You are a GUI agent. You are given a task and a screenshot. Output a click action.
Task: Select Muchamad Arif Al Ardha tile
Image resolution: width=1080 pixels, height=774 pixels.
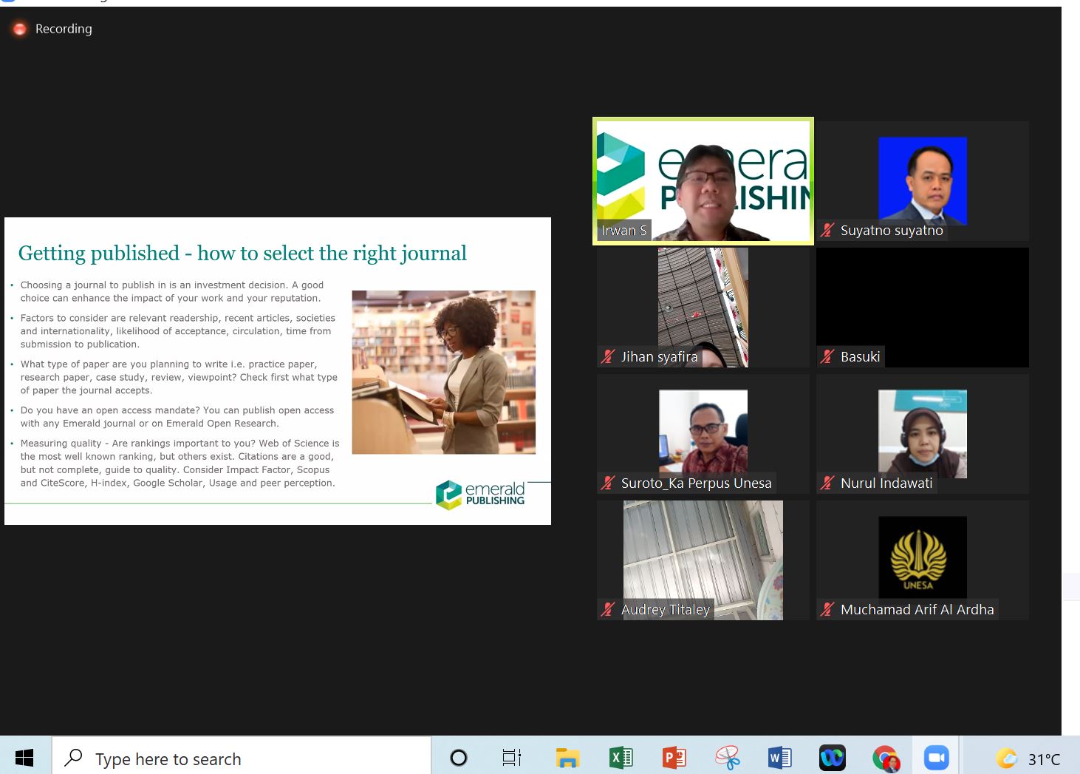tap(922, 560)
